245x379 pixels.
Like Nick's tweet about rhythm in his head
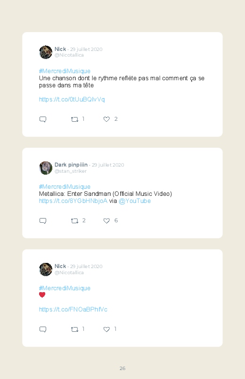pyautogui.click(x=106, y=119)
